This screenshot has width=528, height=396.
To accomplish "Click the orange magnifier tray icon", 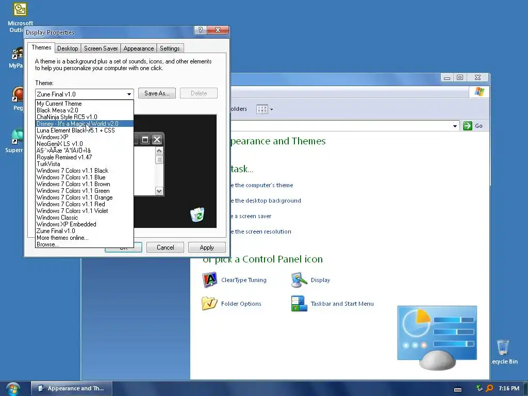I will pos(490,388).
